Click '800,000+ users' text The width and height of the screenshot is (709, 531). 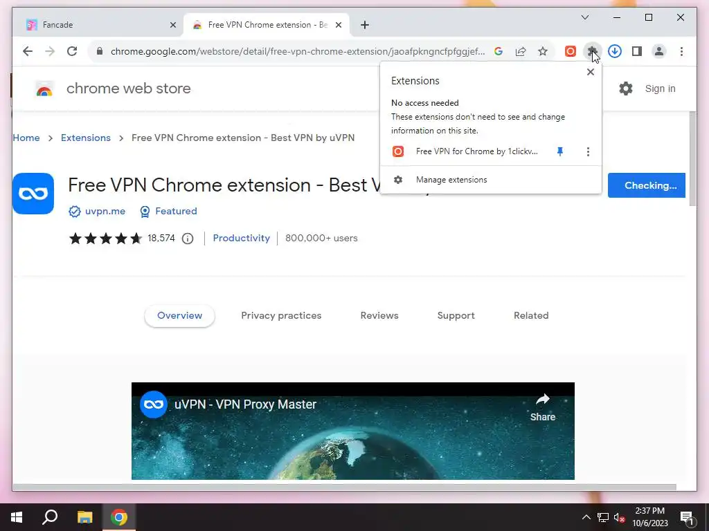[x=321, y=238]
